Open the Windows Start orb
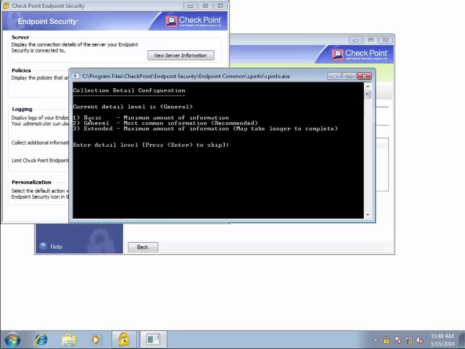Screen dimensions: 465x349 pyautogui.click(x=13, y=339)
